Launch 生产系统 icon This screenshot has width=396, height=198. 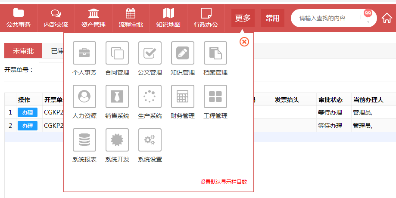[x=150, y=97]
